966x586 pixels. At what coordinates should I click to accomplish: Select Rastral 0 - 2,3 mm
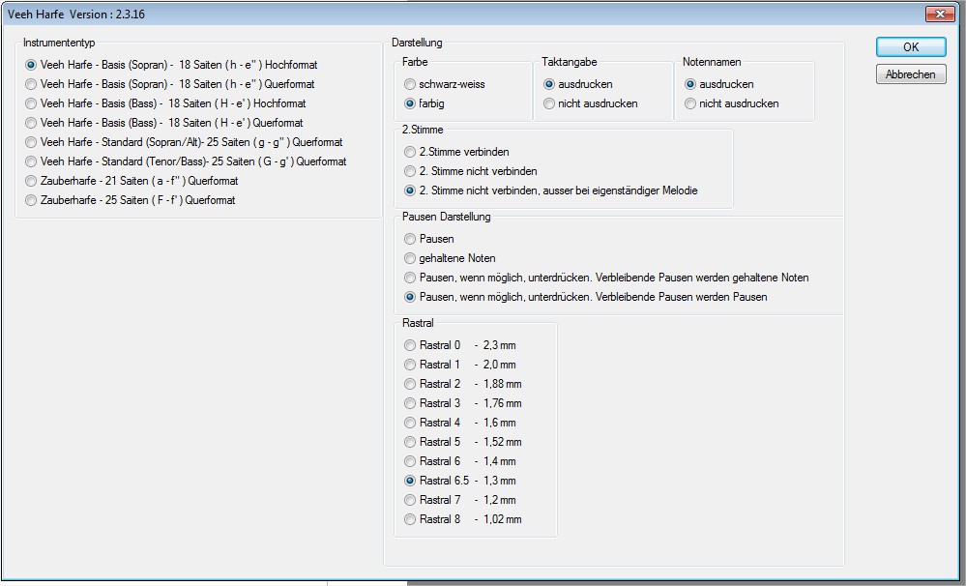(x=411, y=345)
